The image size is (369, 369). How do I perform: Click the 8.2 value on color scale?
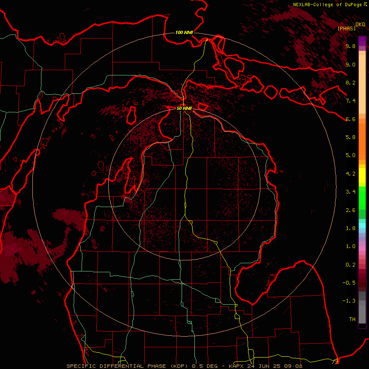(x=351, y=82)
